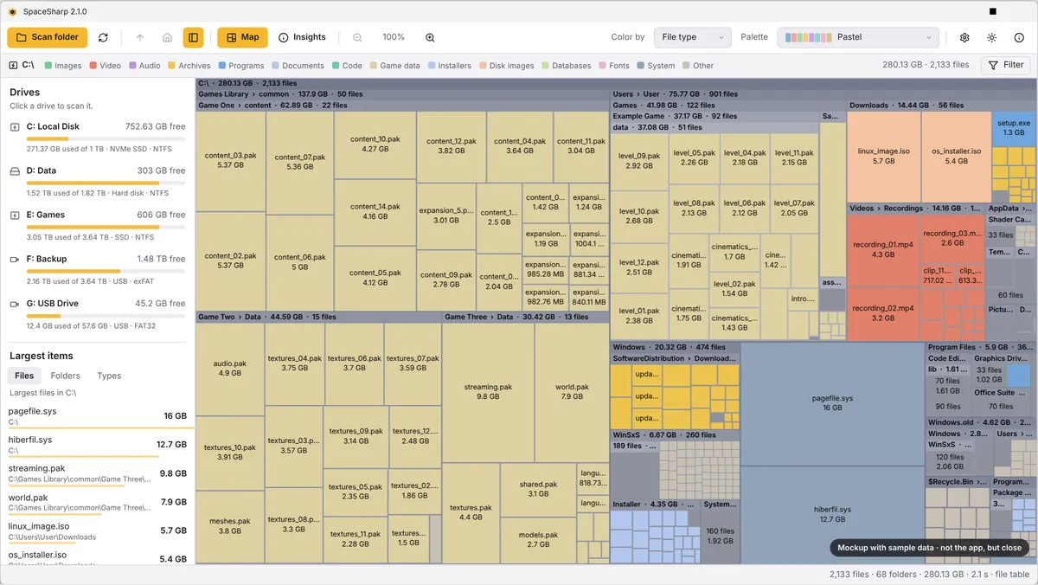This screenshot has height=585, width=1038.
Task: Click the F: Backup drive icon
Action: click(15, 260)
